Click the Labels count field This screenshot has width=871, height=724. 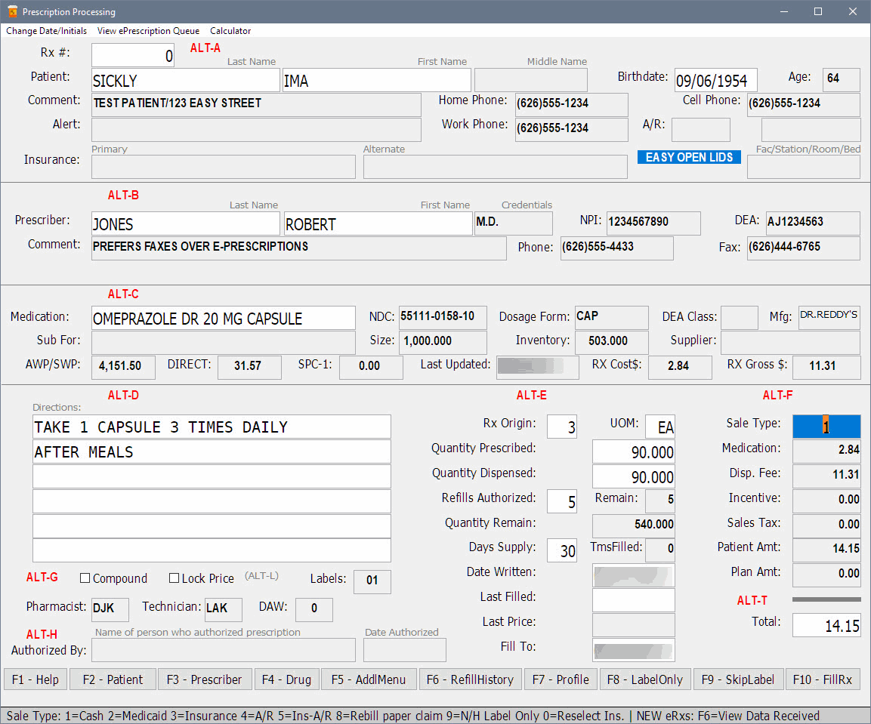coord(372,581)
